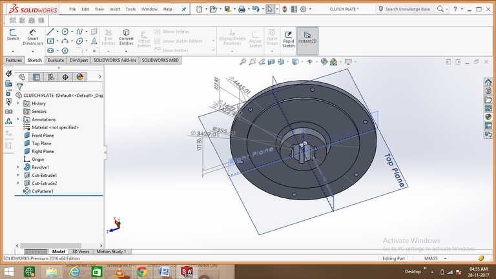Open the ConfigurationManager tab icon
Screen dimensions: 496x279
tap(50, 77)
